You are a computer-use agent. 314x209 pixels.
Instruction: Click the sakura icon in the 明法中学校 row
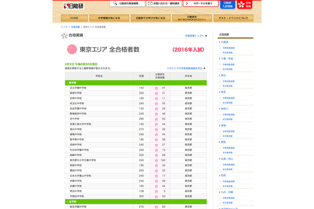click(157, 191)
